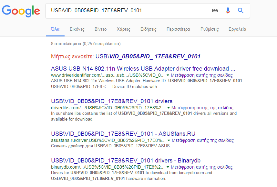
Task: Translate the driverlibs.com result page
Action: coord(202,108)
